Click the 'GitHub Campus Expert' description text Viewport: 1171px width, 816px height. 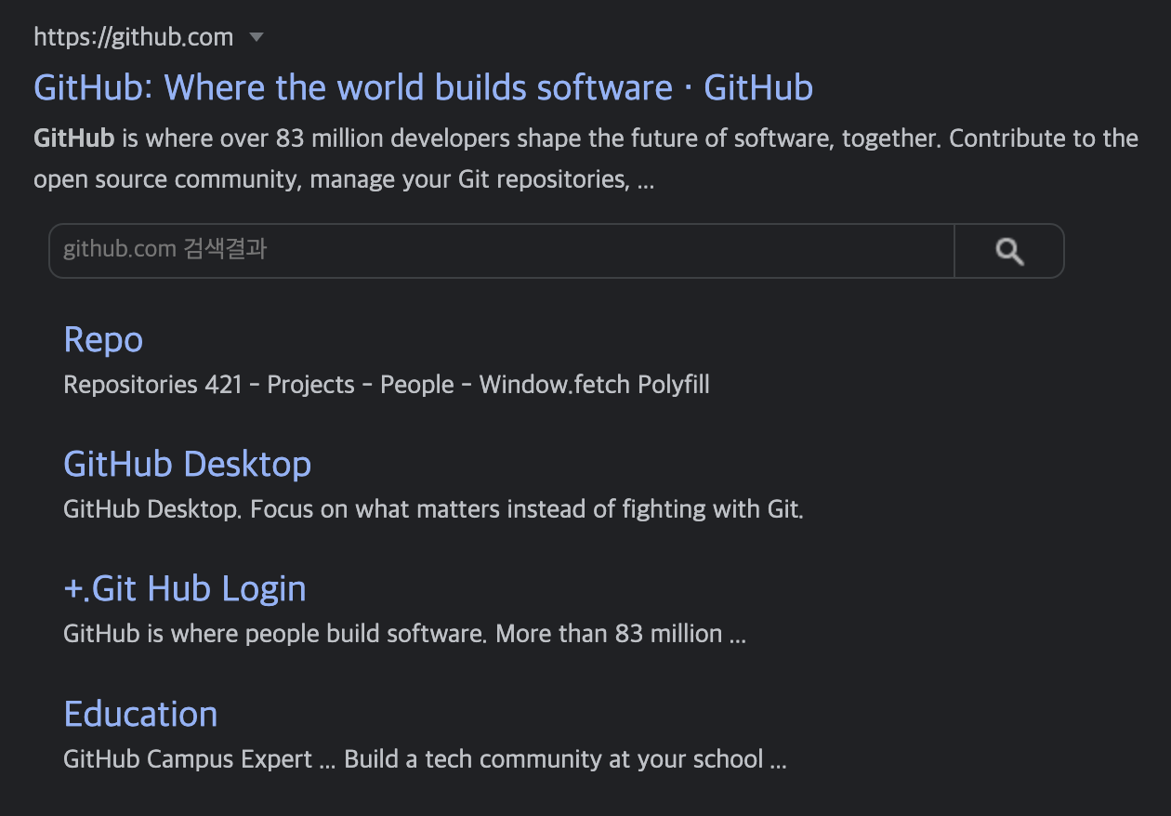(426, 758)
